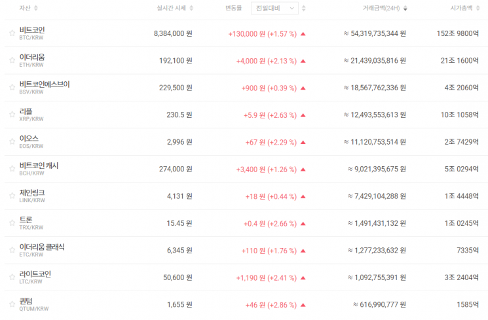Open the 비트코인에스브이 asset name

(x=45, y=84)
